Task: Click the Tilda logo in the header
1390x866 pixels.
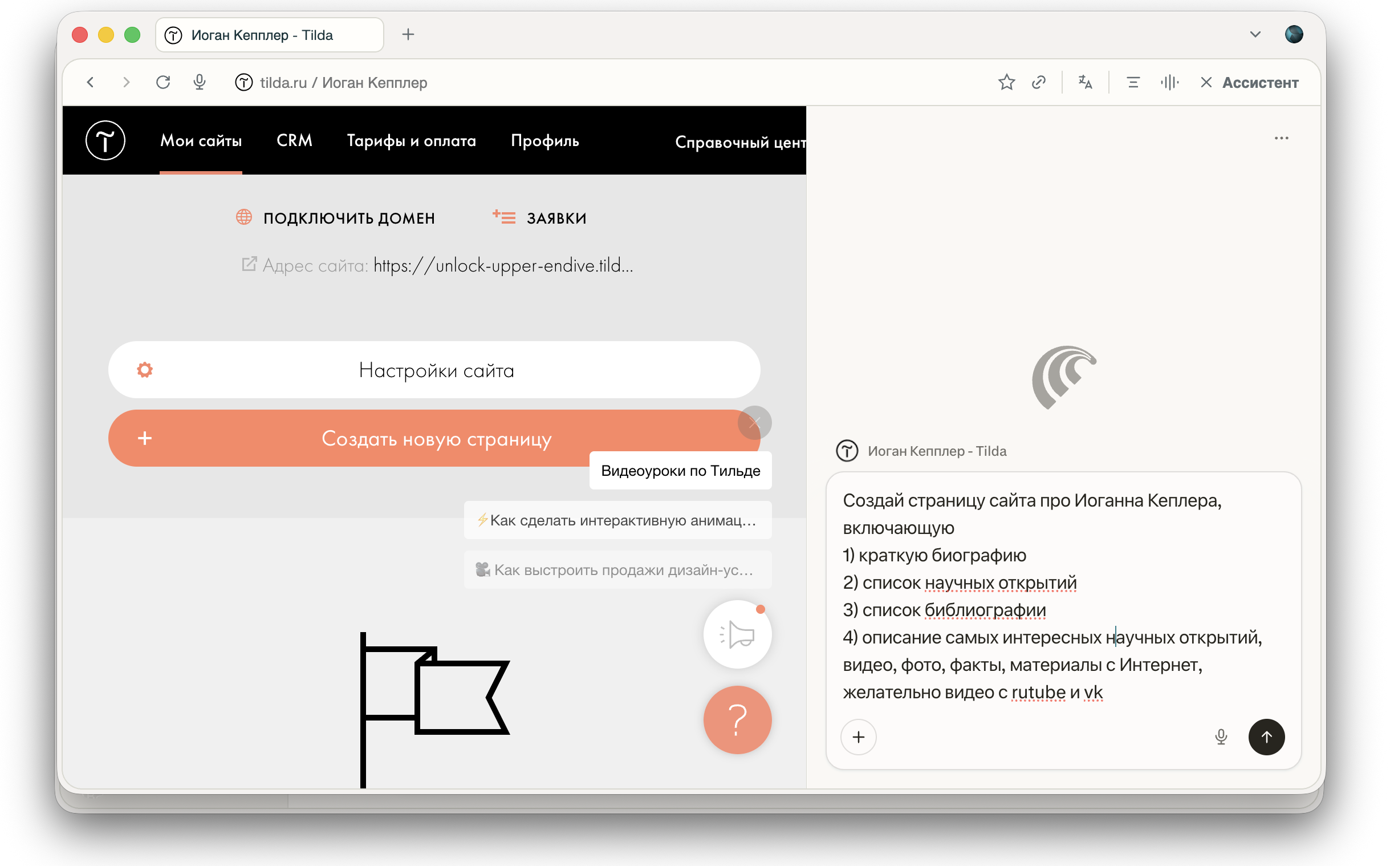Action: 105,141
